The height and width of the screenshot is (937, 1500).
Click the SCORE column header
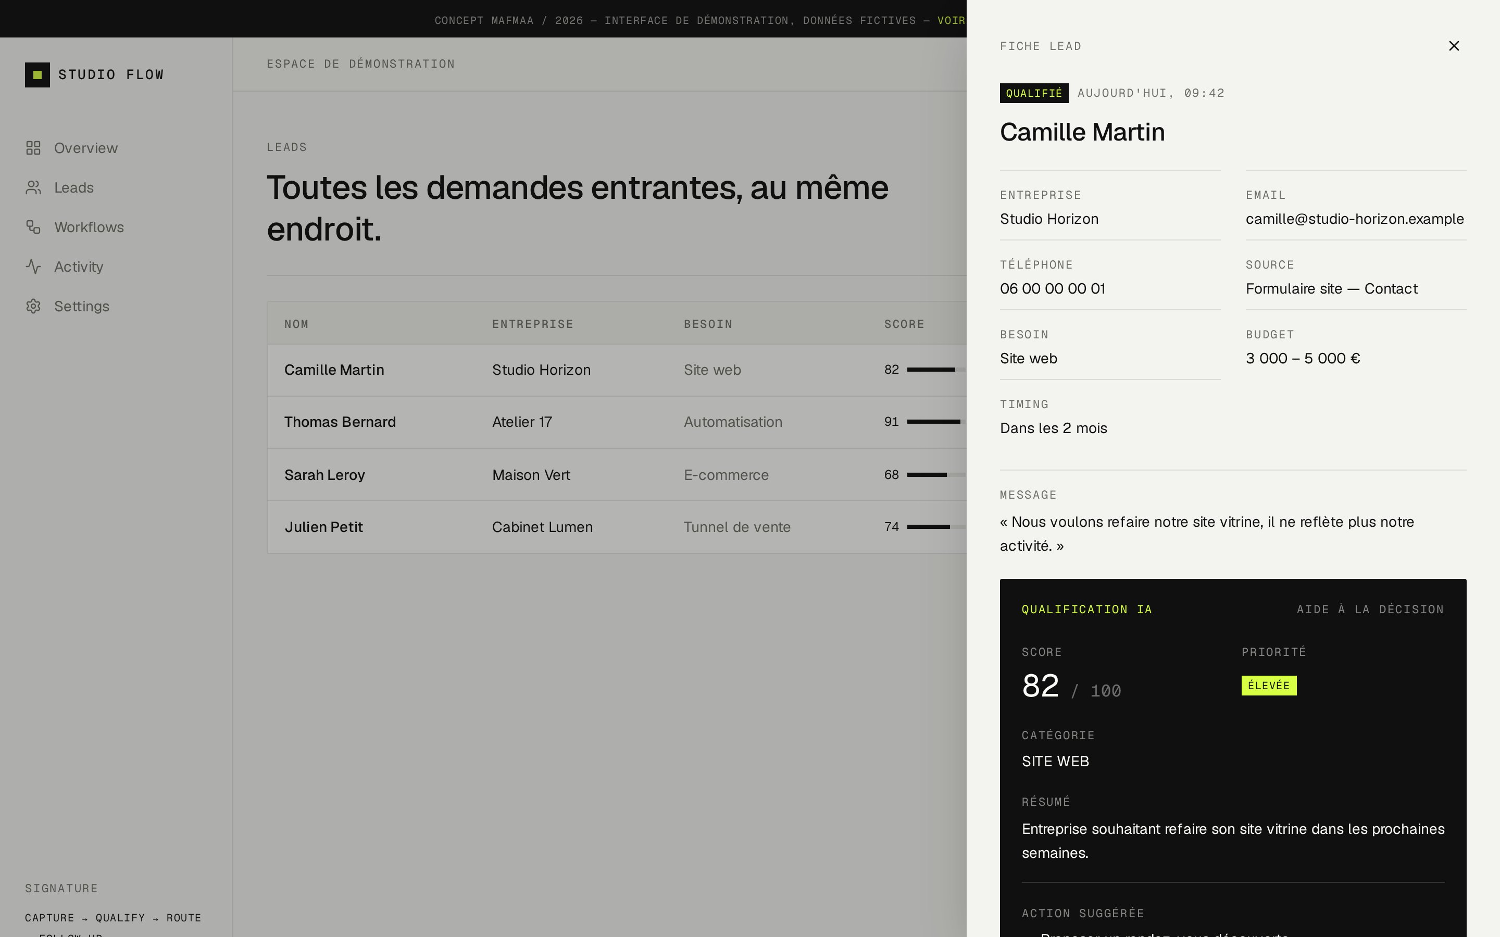pyautogui.click(x=904, y=324)
